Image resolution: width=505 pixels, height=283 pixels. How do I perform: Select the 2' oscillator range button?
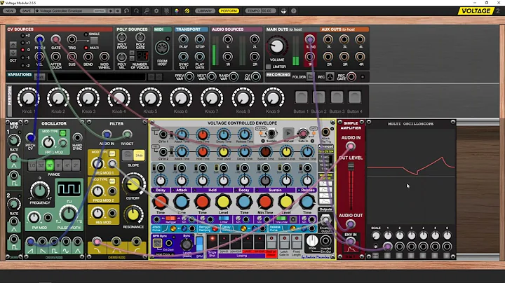pyautogui.click(x=76, y=165)
